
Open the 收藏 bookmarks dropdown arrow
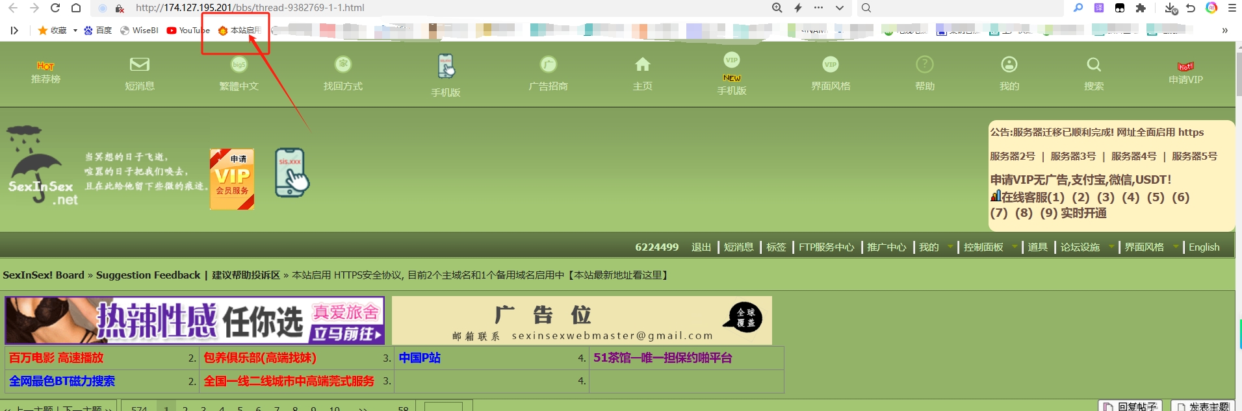click(75, 31)
